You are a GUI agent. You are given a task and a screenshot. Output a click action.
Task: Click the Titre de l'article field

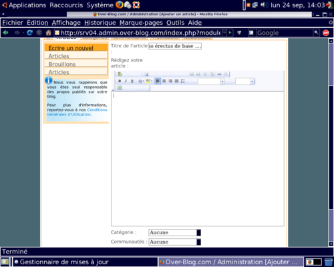pyautogui.click(x=175, y=46)
